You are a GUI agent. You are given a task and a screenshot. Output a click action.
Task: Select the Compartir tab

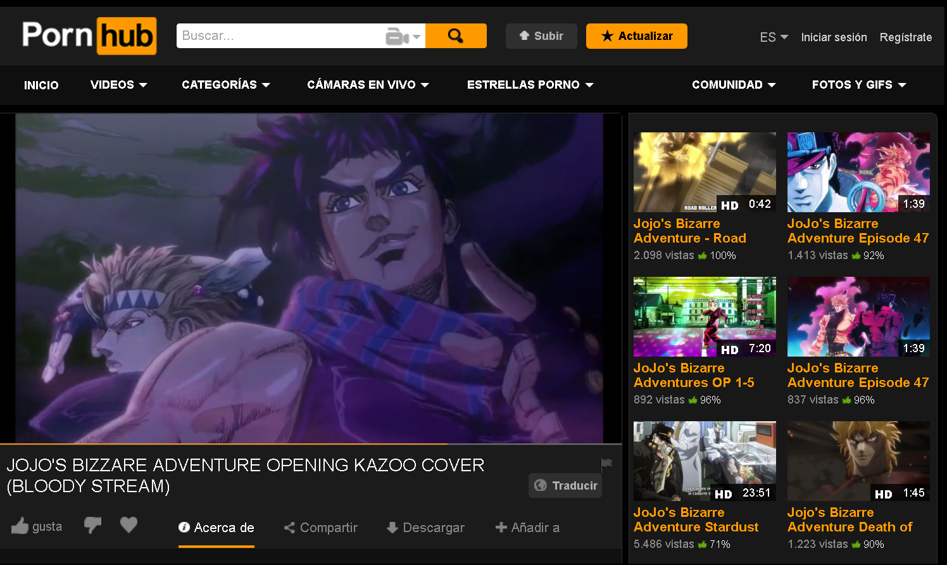[321, 528]
